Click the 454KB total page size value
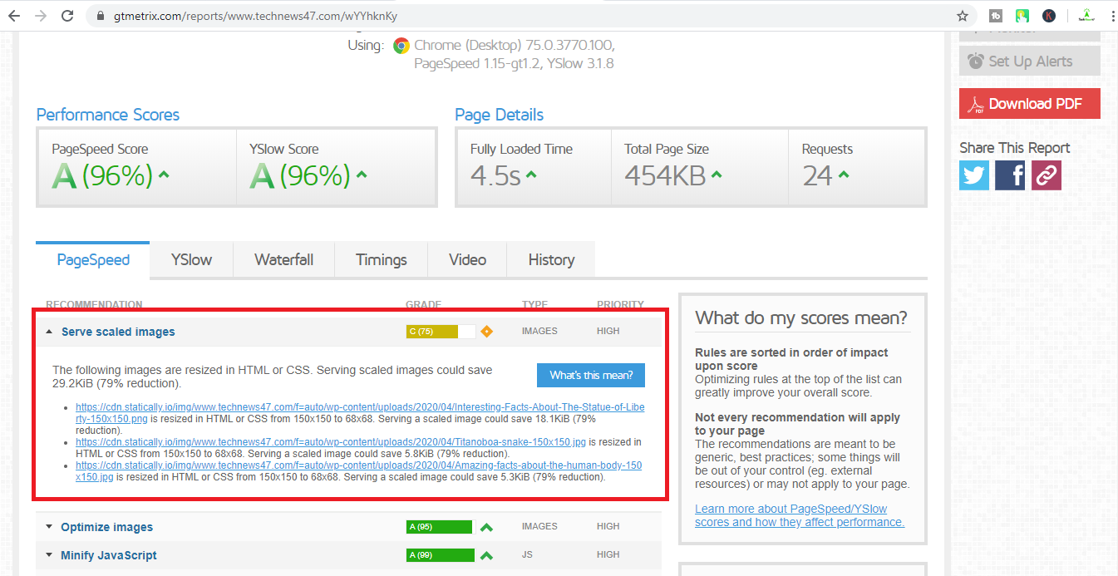Viewport: 1118px width, 576px height. click(x=665, y=175)
